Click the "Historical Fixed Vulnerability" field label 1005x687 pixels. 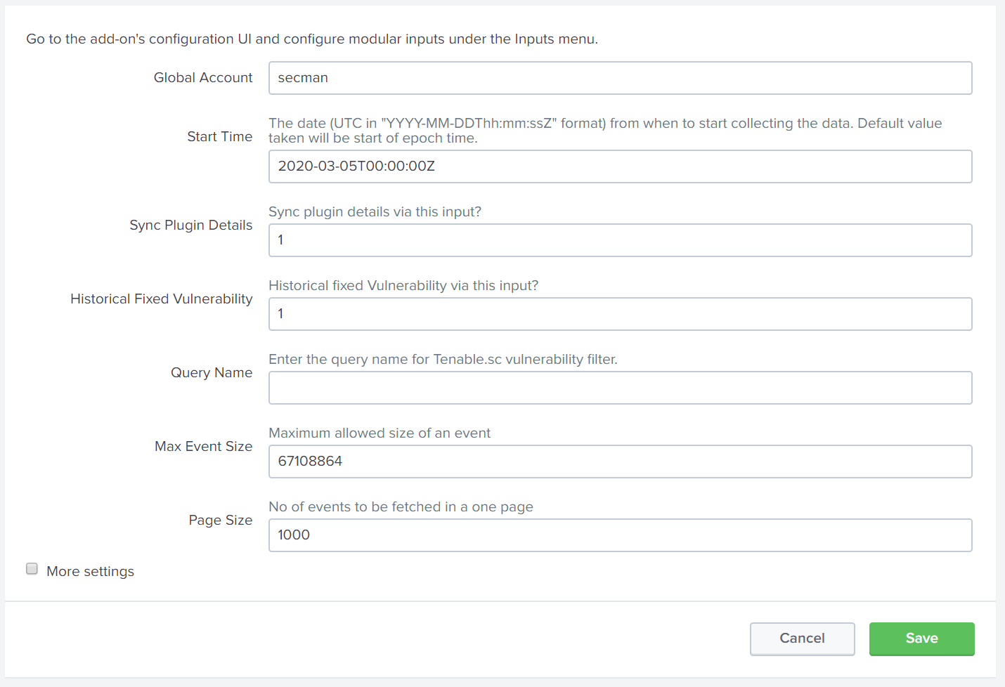(161, 299)
